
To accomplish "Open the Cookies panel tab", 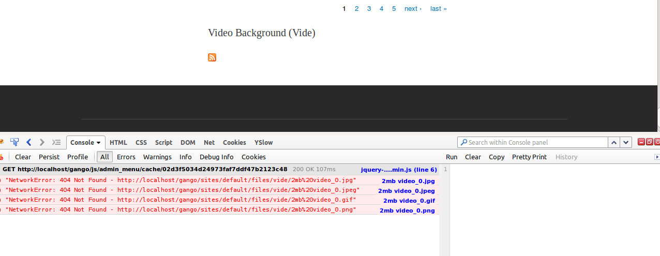I will click(x=234, y=143).
